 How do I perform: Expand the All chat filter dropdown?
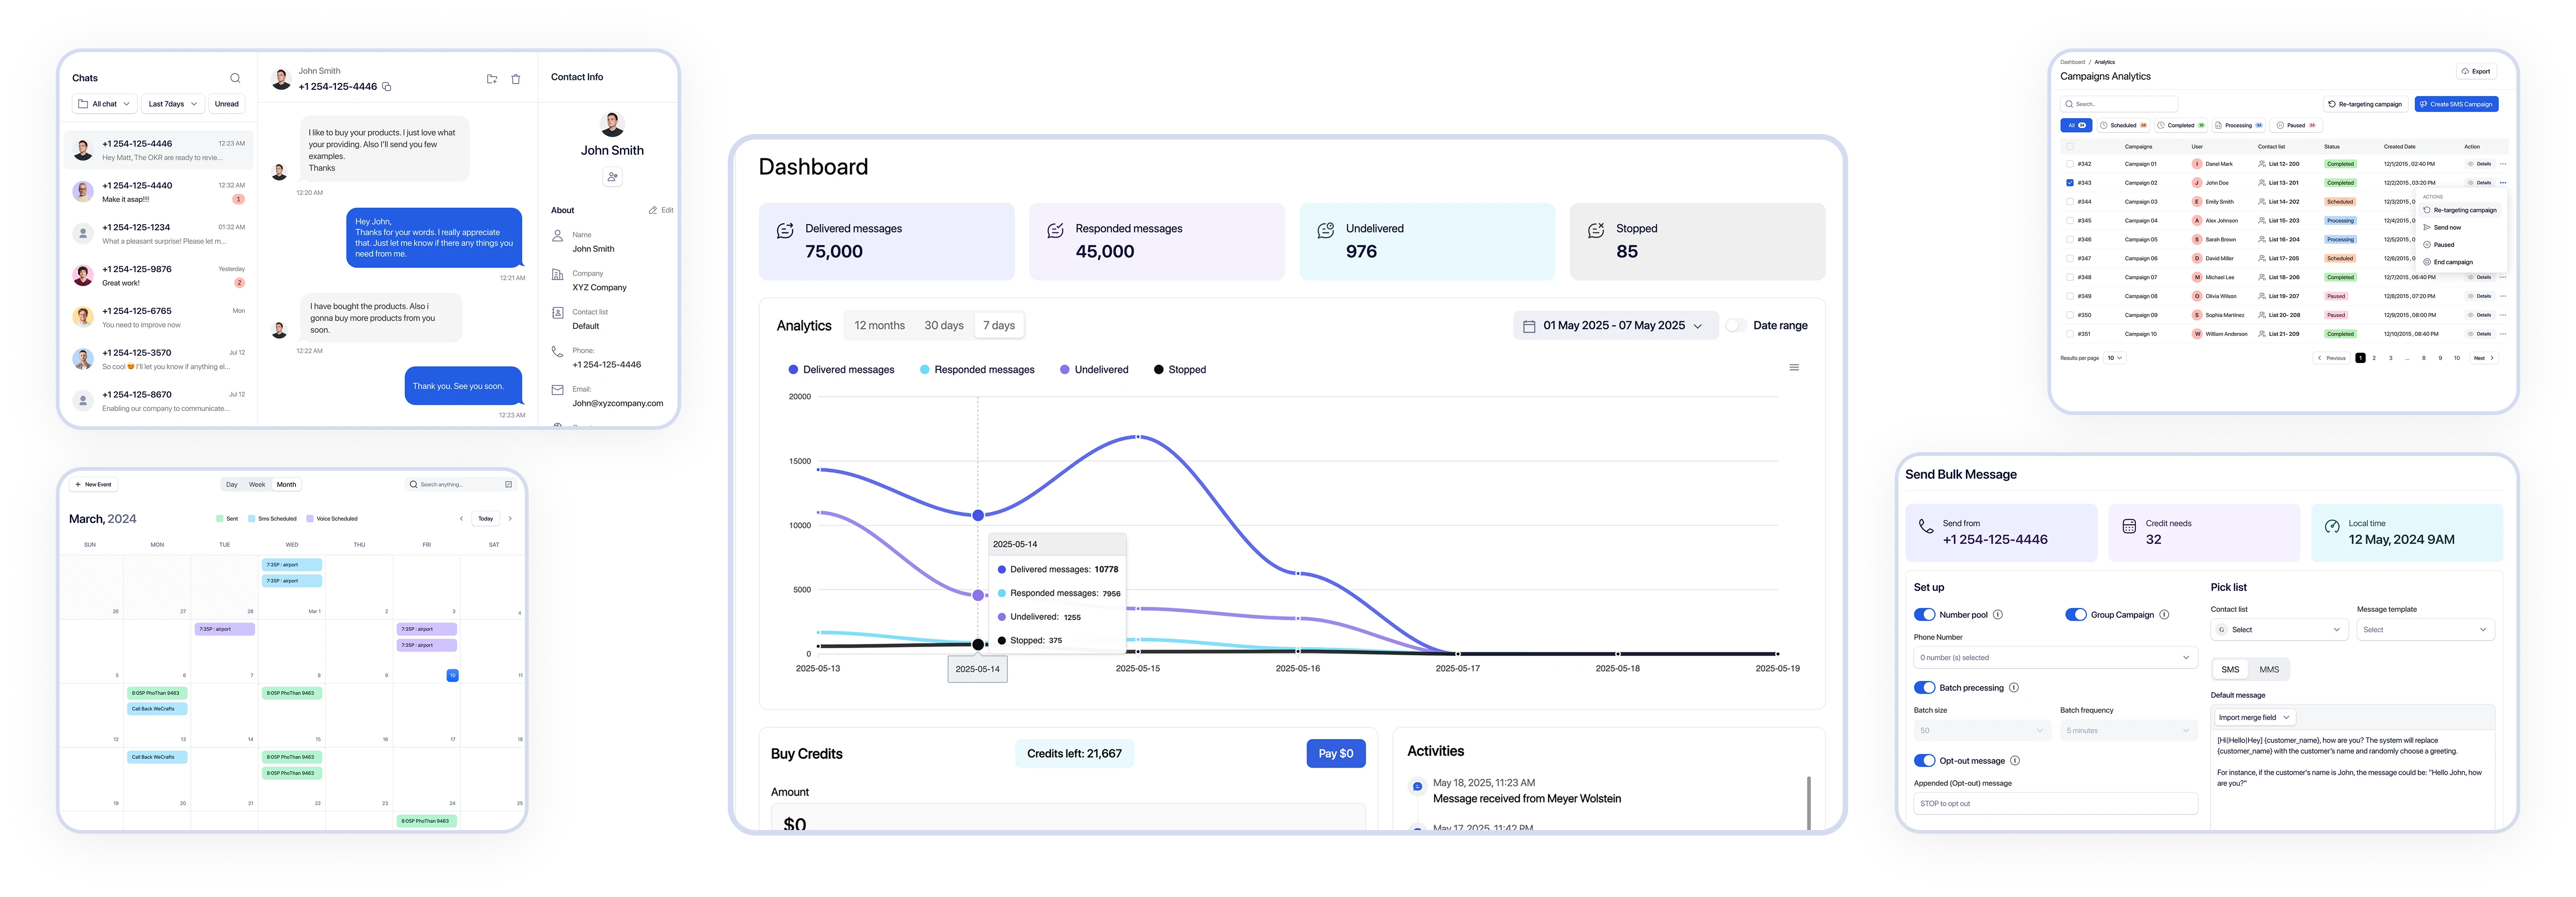point(104,104)
